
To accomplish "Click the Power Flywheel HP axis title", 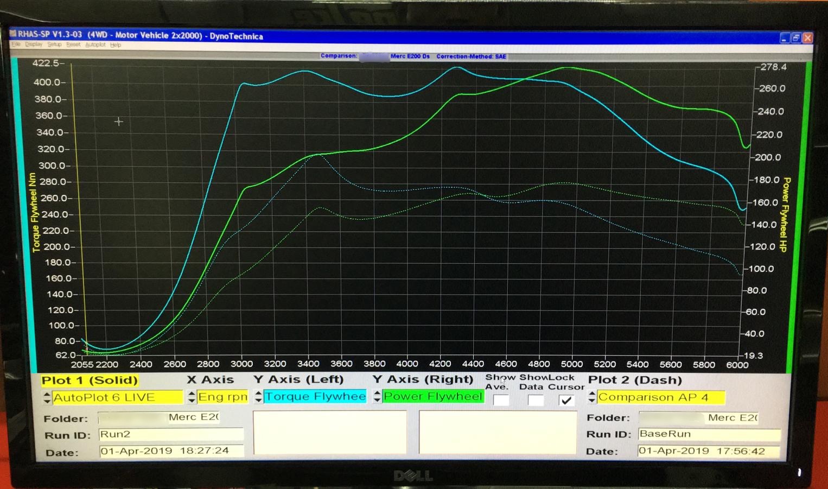I will coord(785,214).
